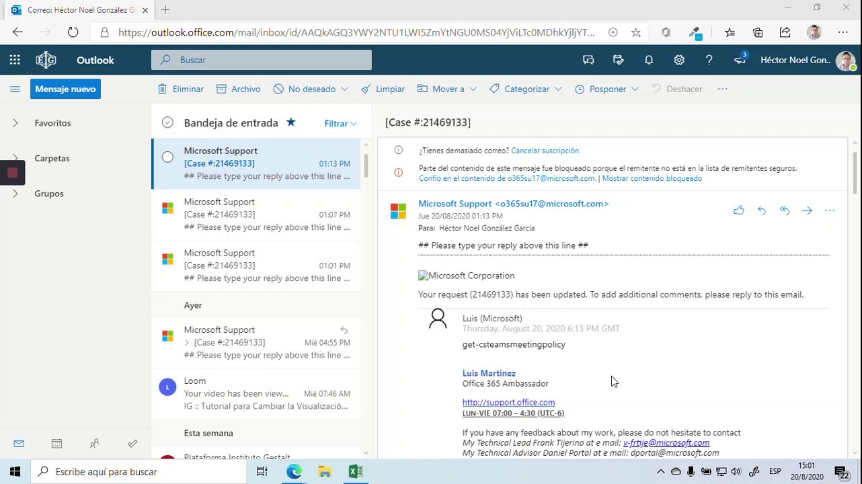
Task: Open more toolbar commands ellipsis
Action: click(722, 89)
